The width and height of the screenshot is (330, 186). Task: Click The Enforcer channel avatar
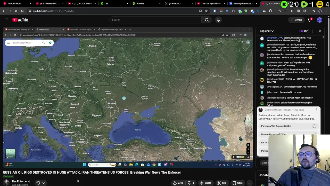coord(6,183)
